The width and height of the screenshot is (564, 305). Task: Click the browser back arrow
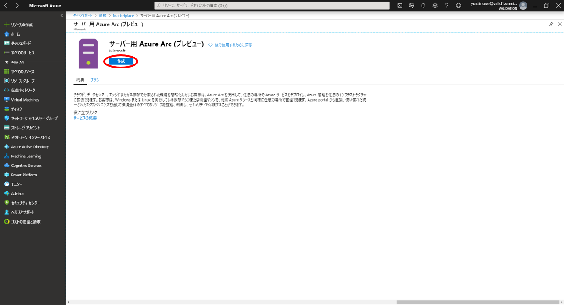click(6, 6)
